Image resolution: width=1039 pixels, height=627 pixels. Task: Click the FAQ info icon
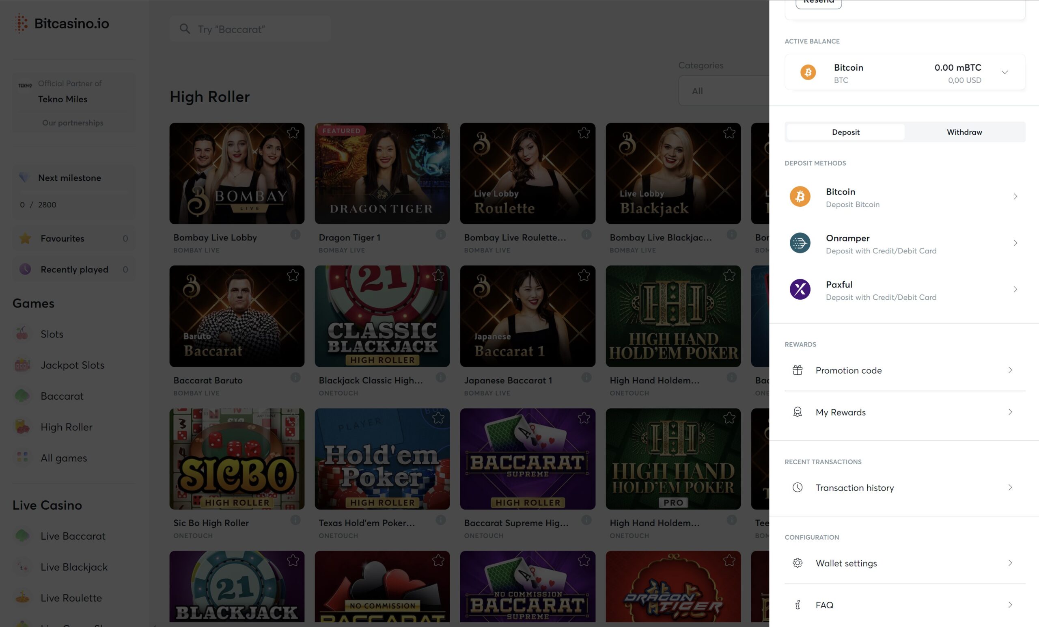click(x=798, y=605)
